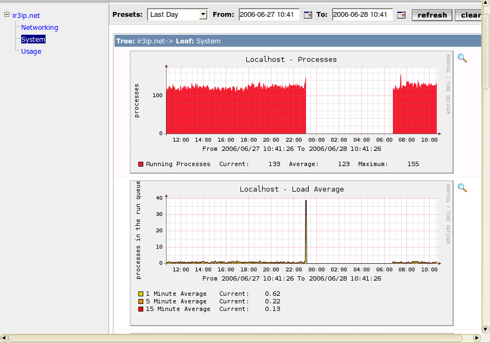Click the refresh button
The width and height of the screenshot is (490, 343).
coord(432,15)
